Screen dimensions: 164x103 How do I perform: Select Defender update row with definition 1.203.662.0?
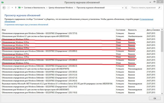tap(80, 66)
